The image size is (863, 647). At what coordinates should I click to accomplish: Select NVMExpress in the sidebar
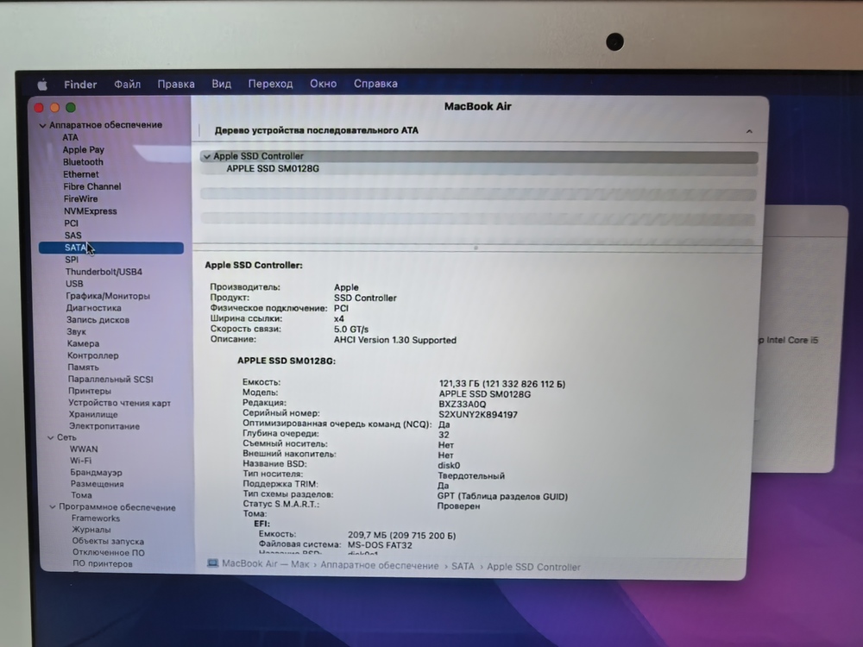(x=91, y=210)
